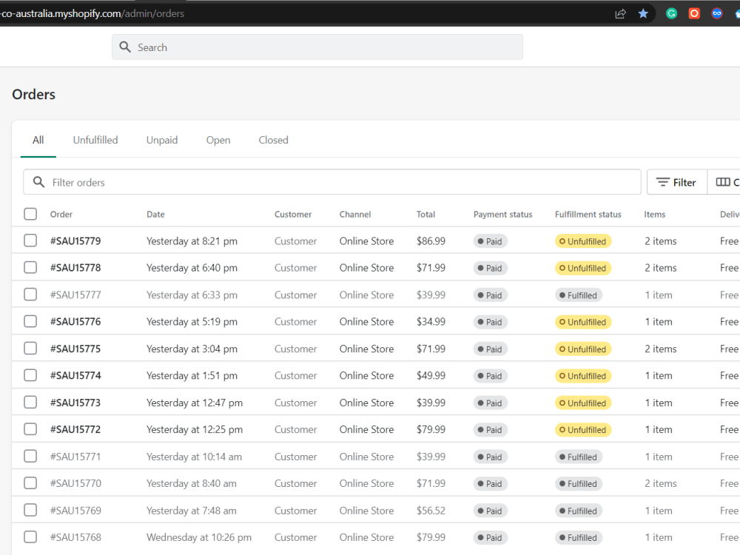Click the blue infinity browser extension icon

pyautogui.click(x=716, y=13)
